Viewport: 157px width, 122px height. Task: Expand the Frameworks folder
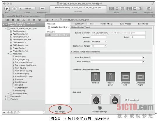coord(6,96)
